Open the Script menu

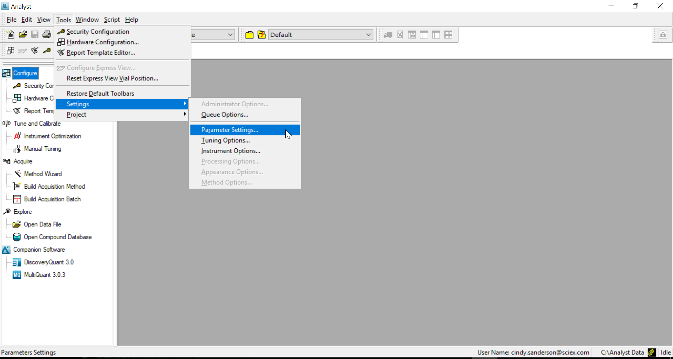point(111,20)
